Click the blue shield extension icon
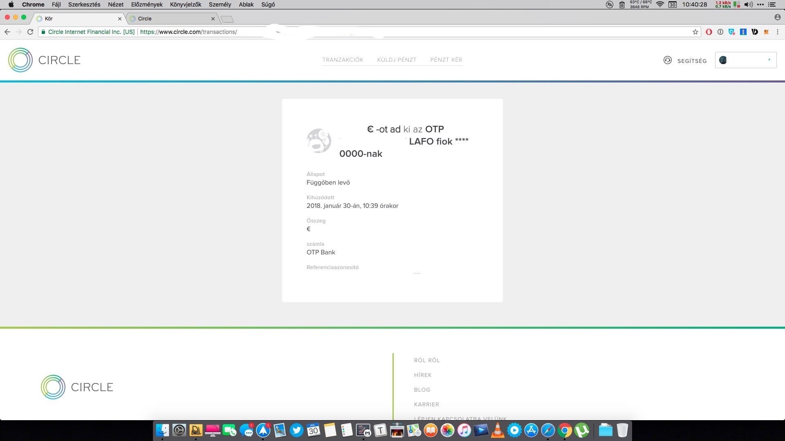The image size is (785, 441). pyautogui.click(x=732, y=32)
